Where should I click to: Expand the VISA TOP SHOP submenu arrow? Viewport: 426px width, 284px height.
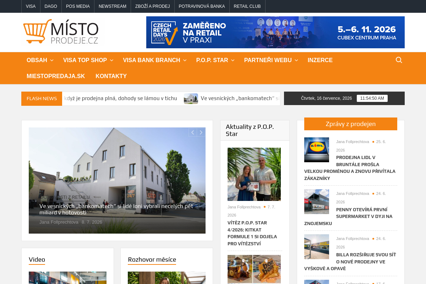111,60
